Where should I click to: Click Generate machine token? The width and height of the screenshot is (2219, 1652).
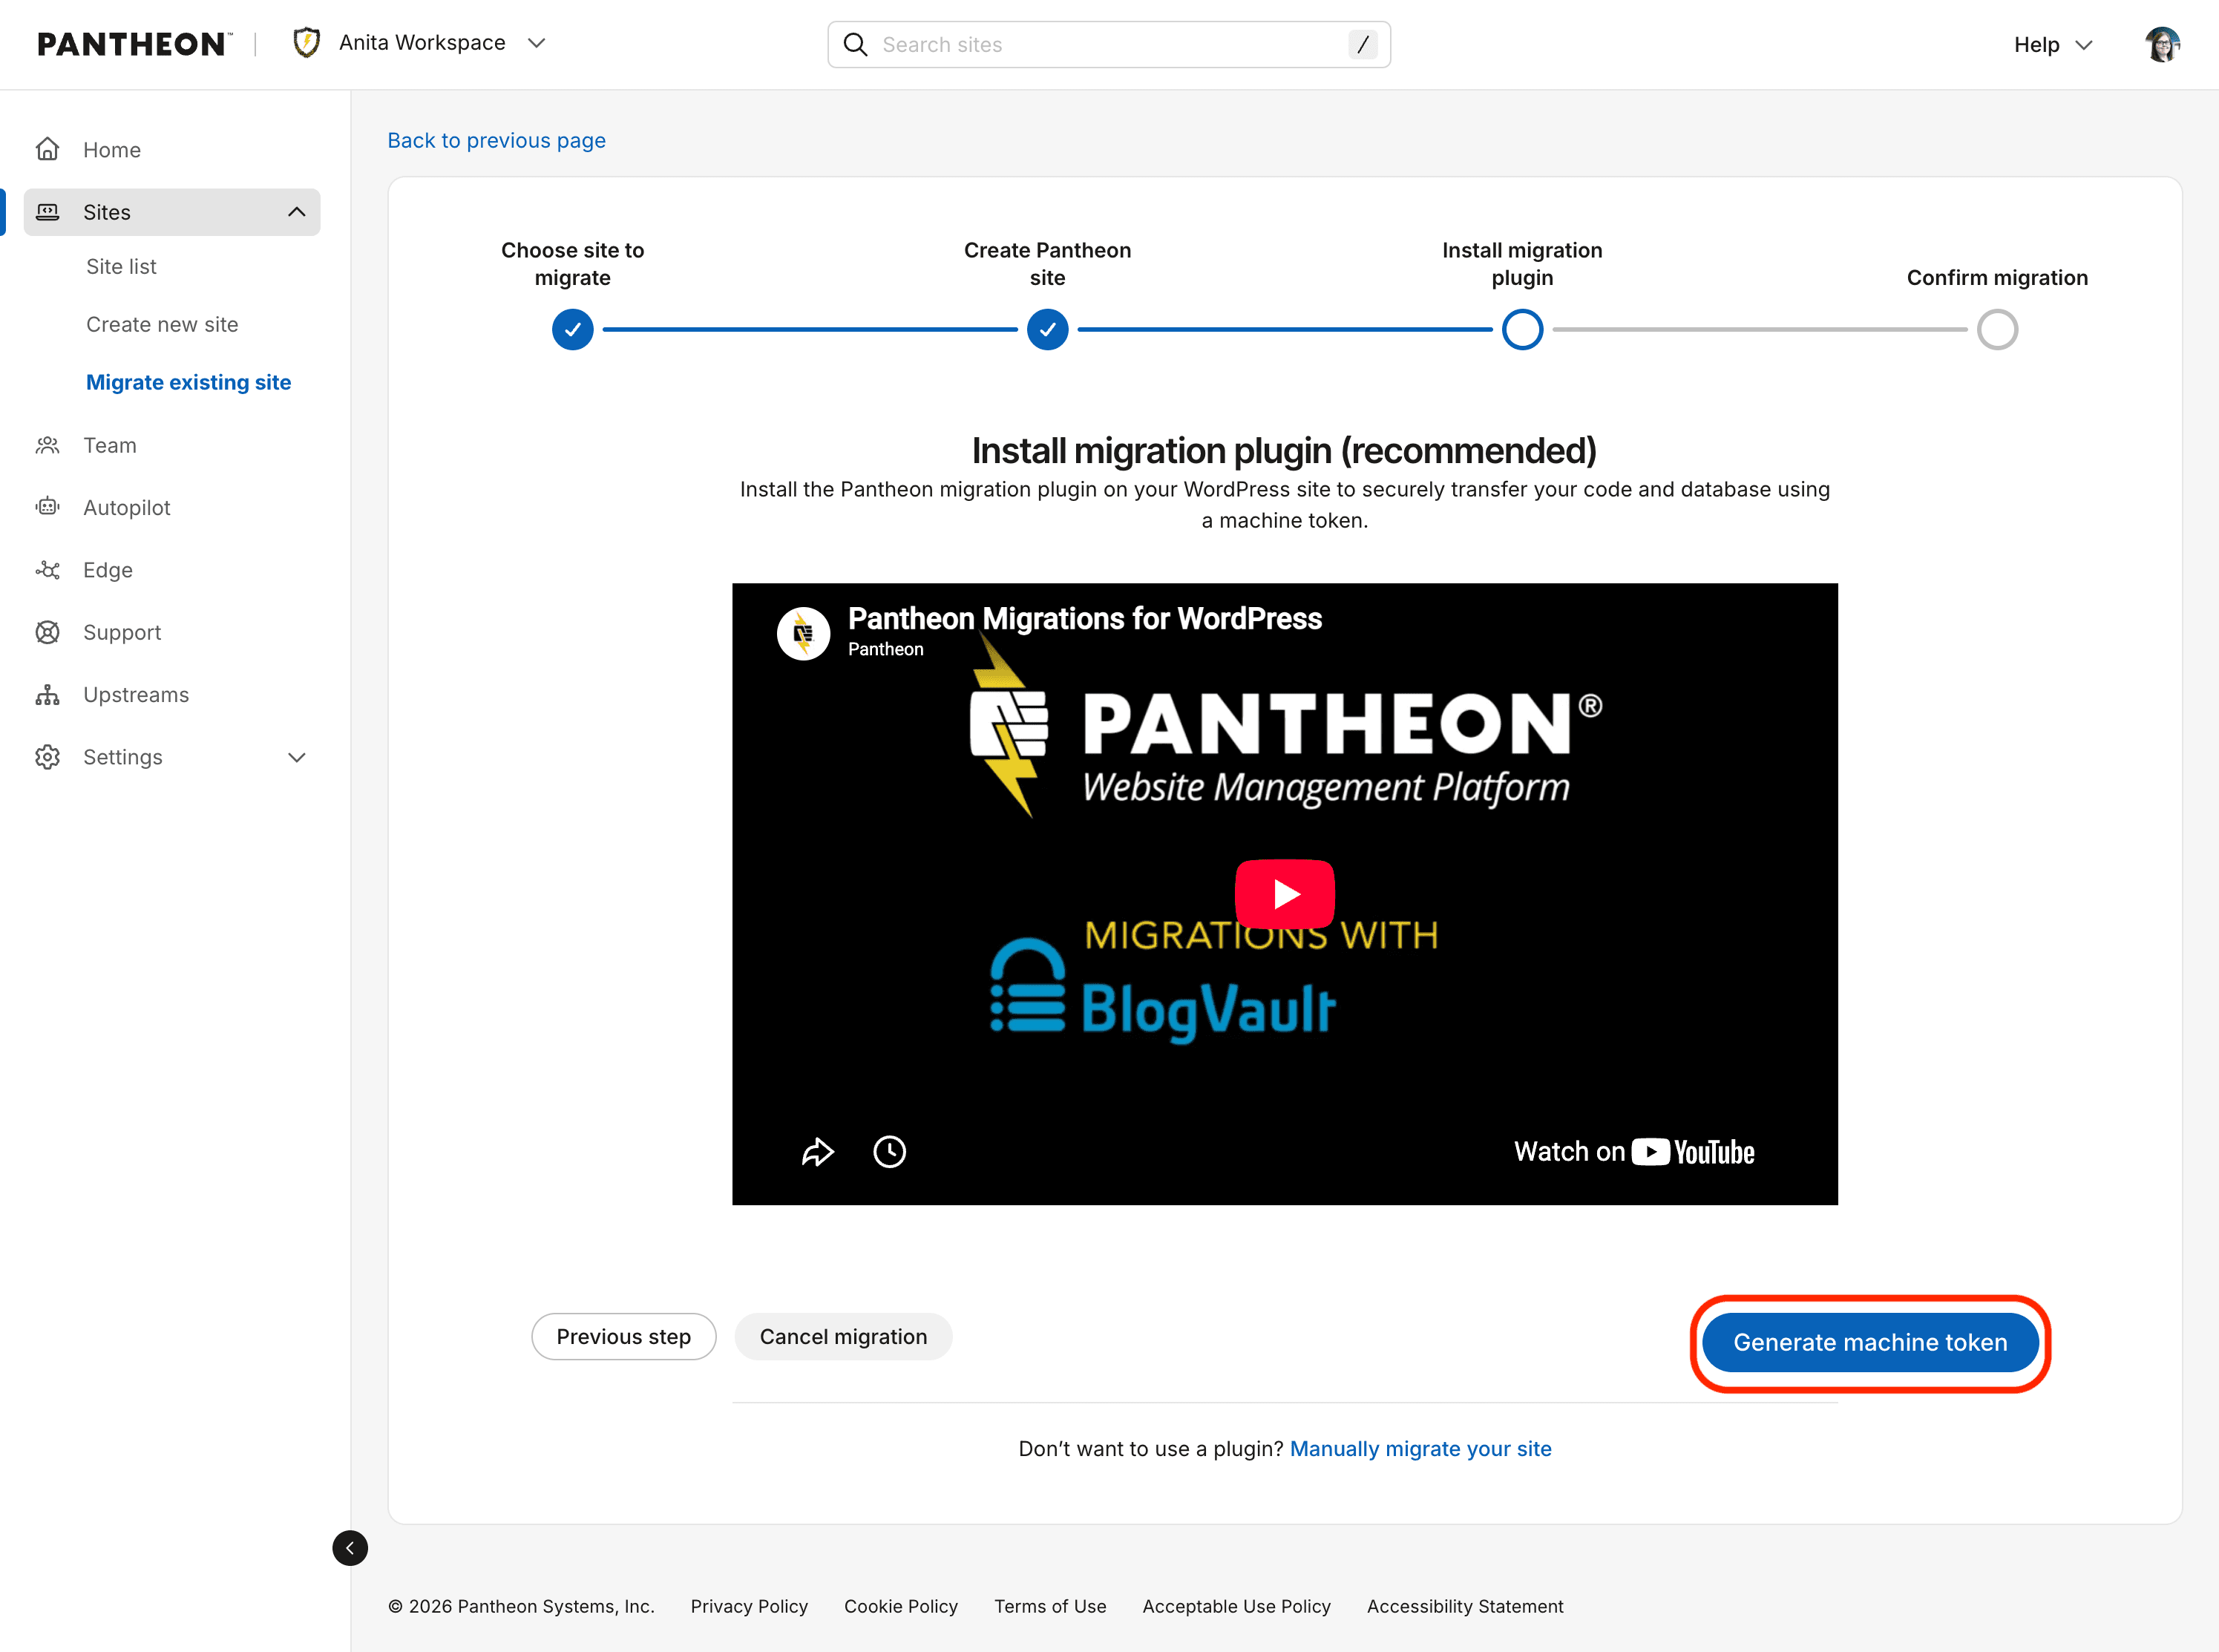tap(1870, 1343)
